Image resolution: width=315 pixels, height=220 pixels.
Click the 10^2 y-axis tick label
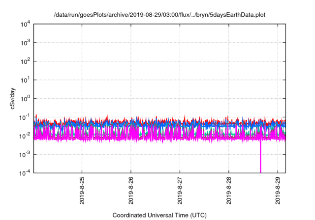tap(25, 61)
